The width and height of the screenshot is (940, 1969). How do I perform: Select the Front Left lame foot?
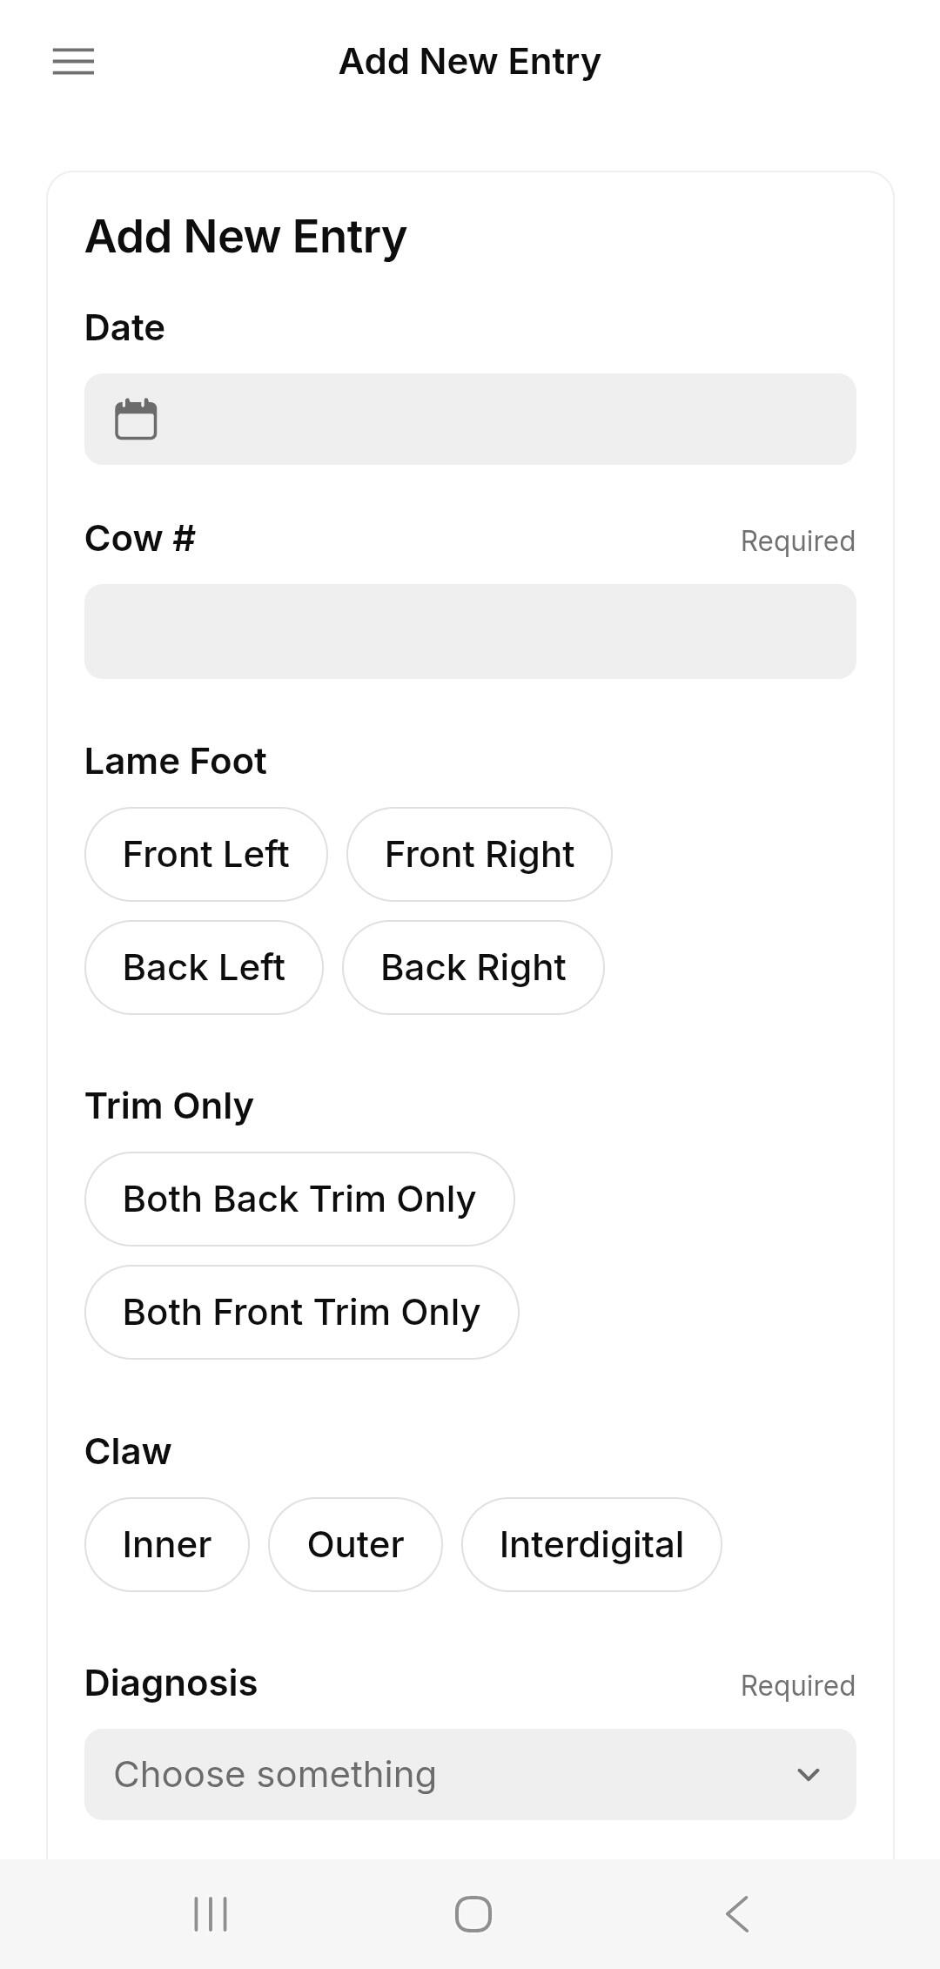point(205,855)
